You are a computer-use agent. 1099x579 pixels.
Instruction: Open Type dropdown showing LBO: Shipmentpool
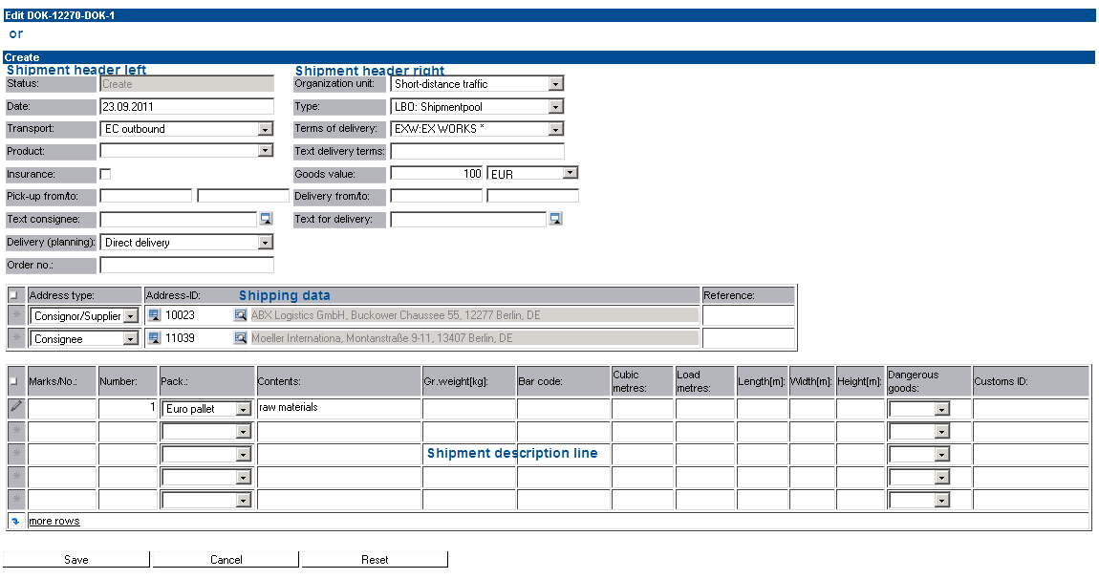pos(477,107)
